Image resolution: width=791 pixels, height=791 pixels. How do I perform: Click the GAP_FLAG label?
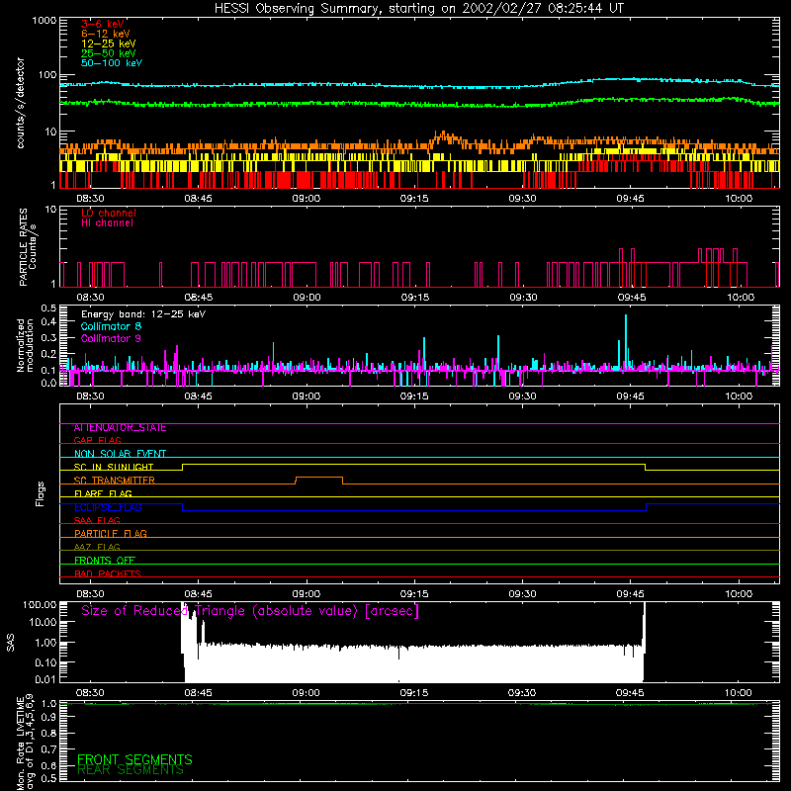coord(97,440)
